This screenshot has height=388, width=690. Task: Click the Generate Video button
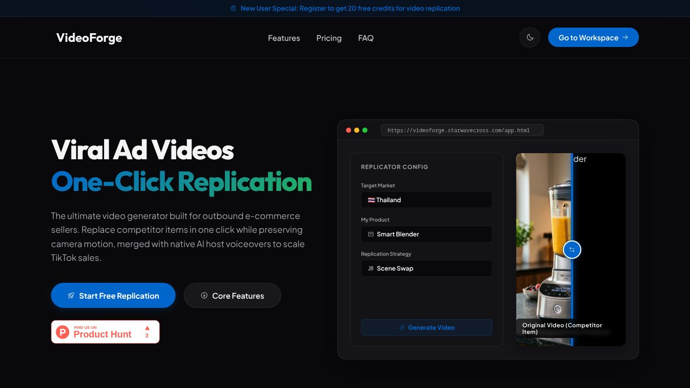point(427,327)
